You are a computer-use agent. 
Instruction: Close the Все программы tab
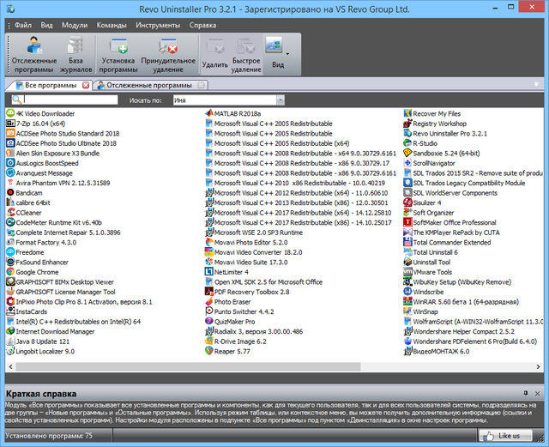coord(86,85)
